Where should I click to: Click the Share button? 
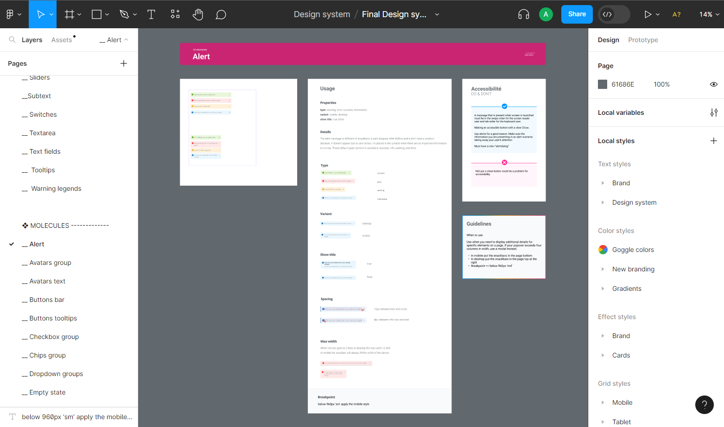point(577,14)
